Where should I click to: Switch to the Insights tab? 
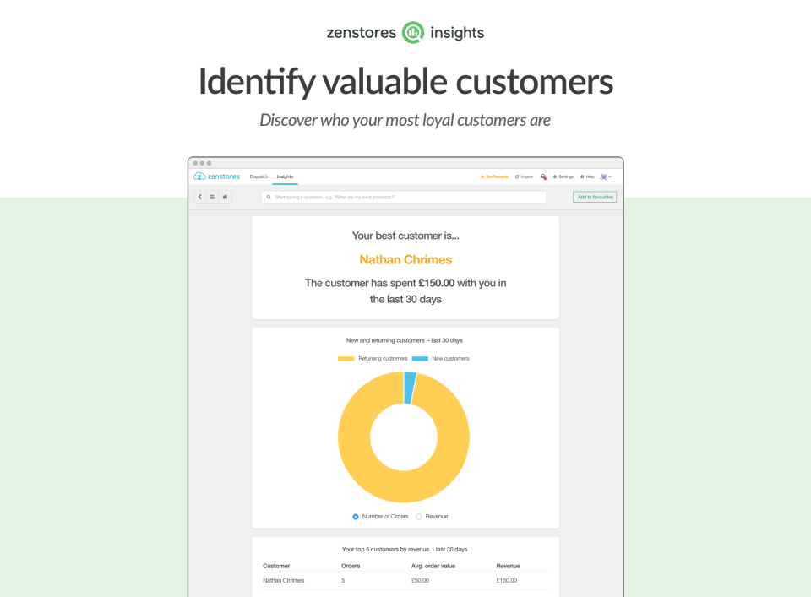click(285, 176)
